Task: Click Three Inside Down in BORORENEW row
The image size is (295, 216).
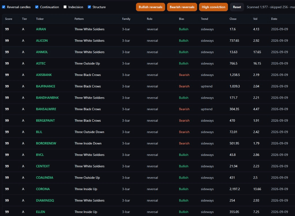Action: coord(88,143)
